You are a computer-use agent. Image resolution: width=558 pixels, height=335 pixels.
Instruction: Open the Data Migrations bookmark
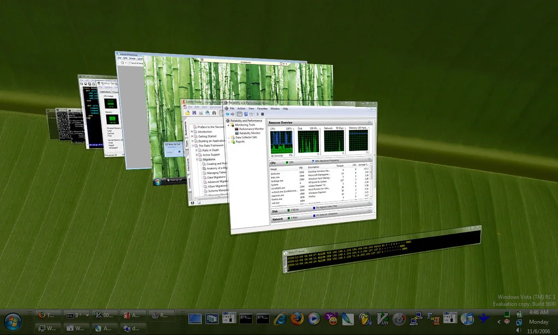[217, 177]
